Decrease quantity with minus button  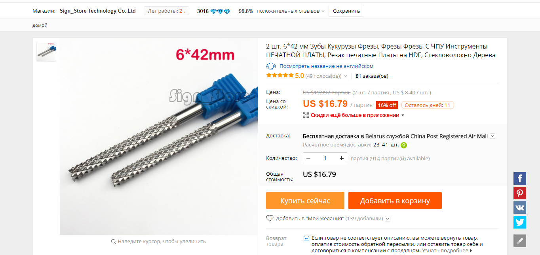pyautogui.click(x=308, y=158)
